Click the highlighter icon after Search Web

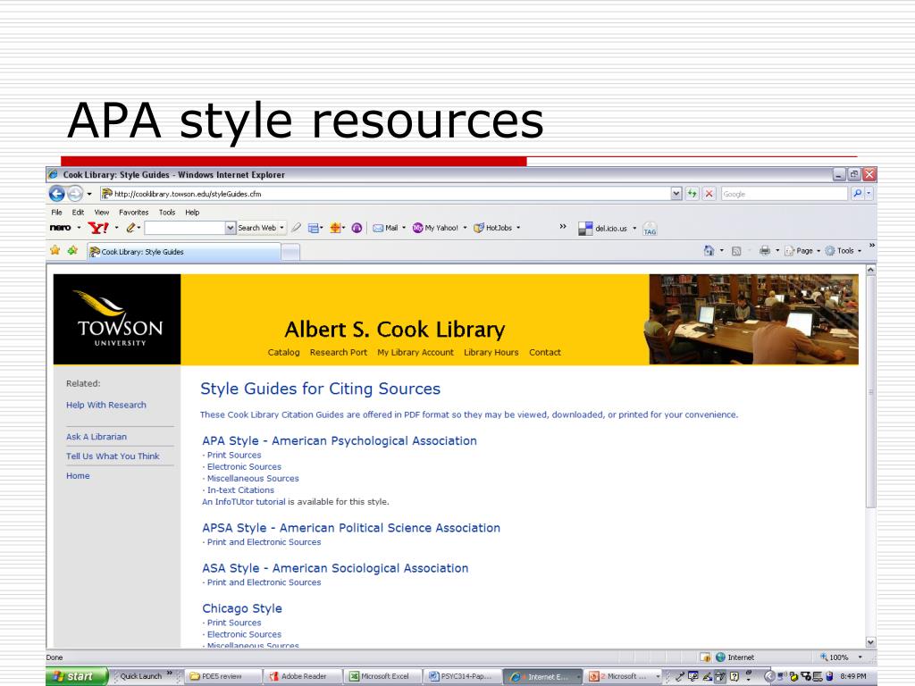297,228
